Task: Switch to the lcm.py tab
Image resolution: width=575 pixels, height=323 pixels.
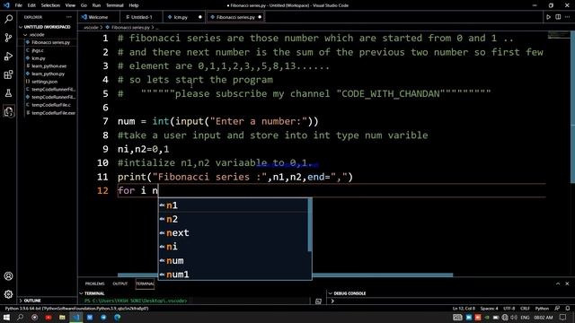Action: pos(181,17)
